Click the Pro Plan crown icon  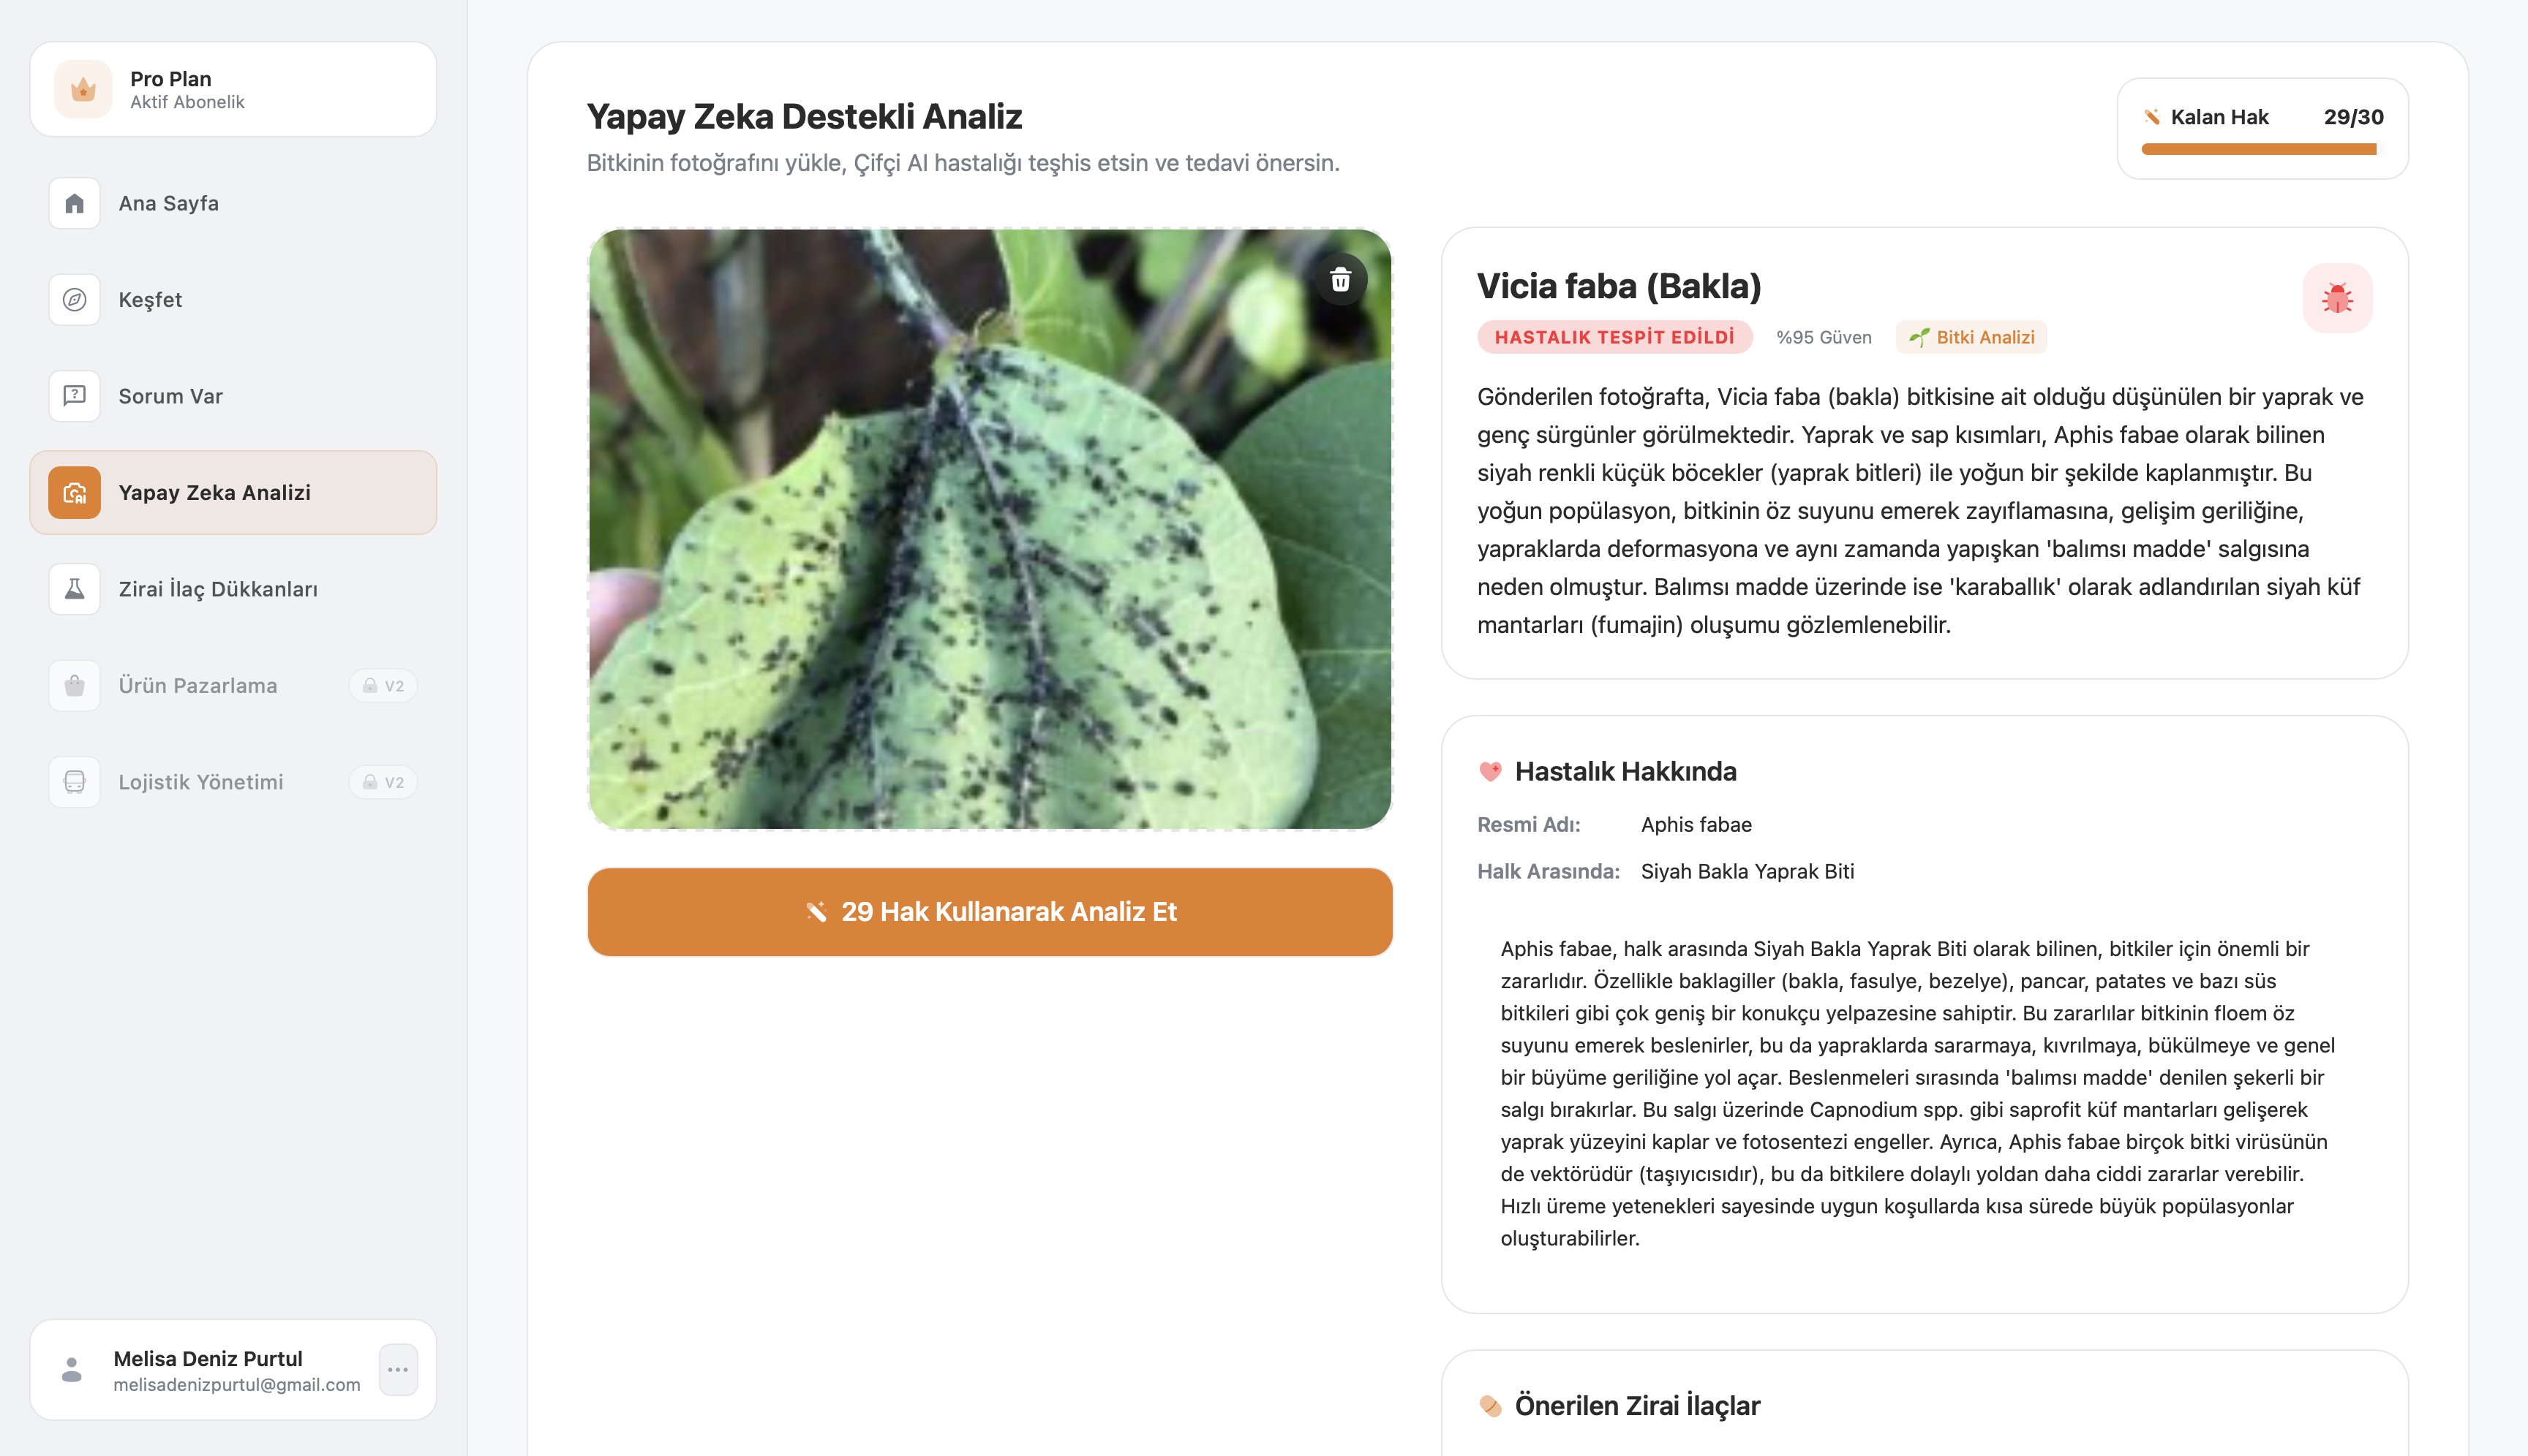tap(83, 90)
